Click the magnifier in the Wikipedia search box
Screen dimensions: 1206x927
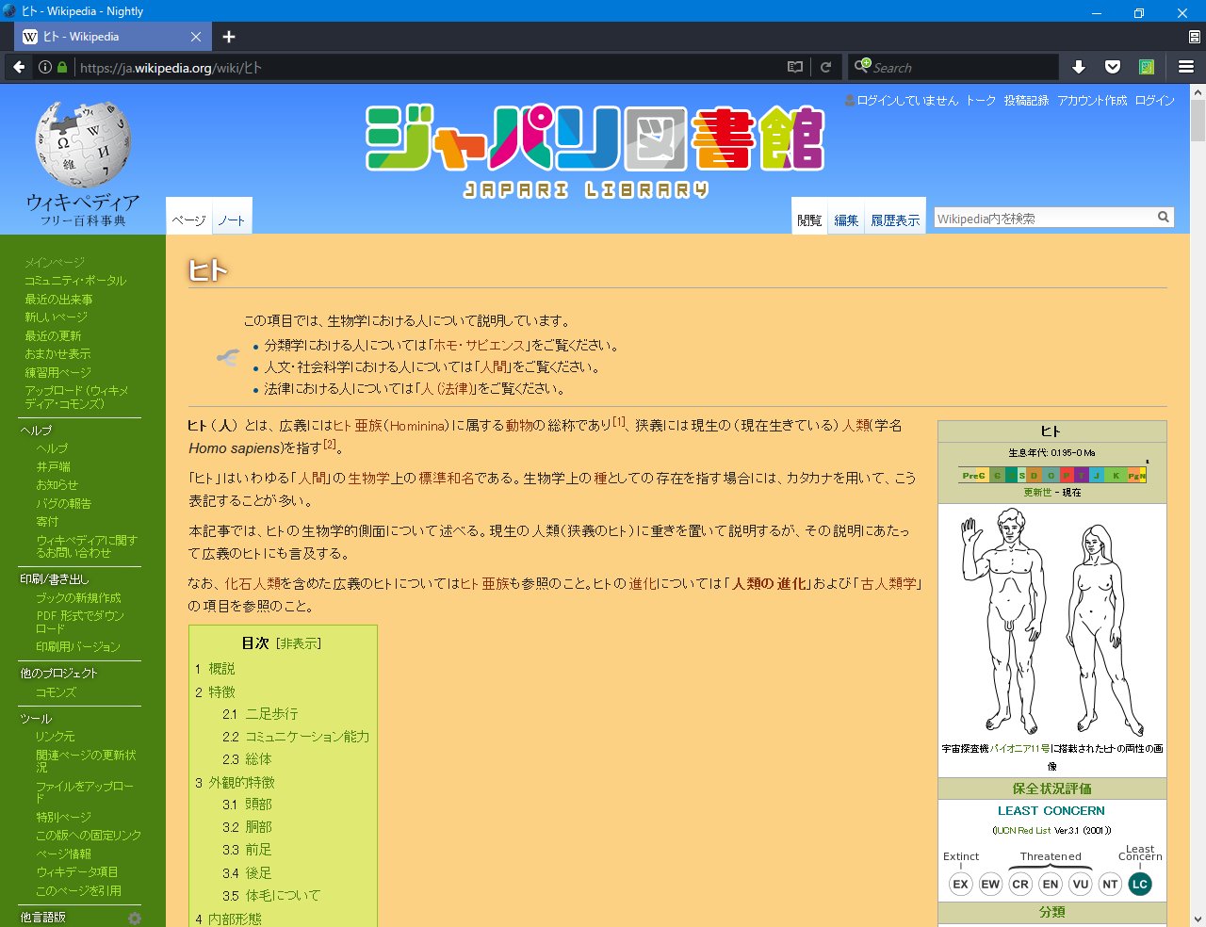point(1164,216)
